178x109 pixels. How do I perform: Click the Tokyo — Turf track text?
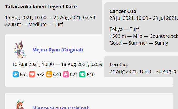[x=124, y=29]
